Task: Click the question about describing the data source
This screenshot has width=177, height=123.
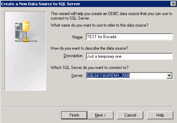Action: coord(89,48)
